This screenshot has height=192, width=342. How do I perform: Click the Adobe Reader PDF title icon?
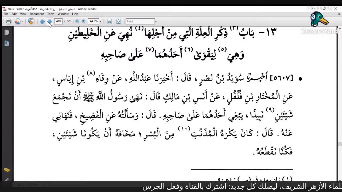(4, 9)
